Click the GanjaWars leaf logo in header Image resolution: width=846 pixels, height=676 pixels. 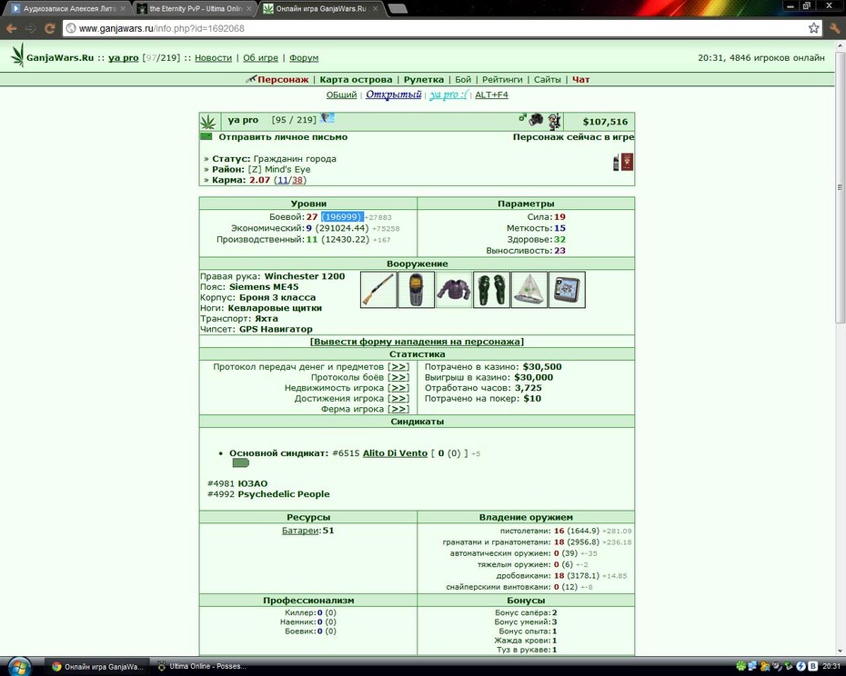click(x=18, y=55)
